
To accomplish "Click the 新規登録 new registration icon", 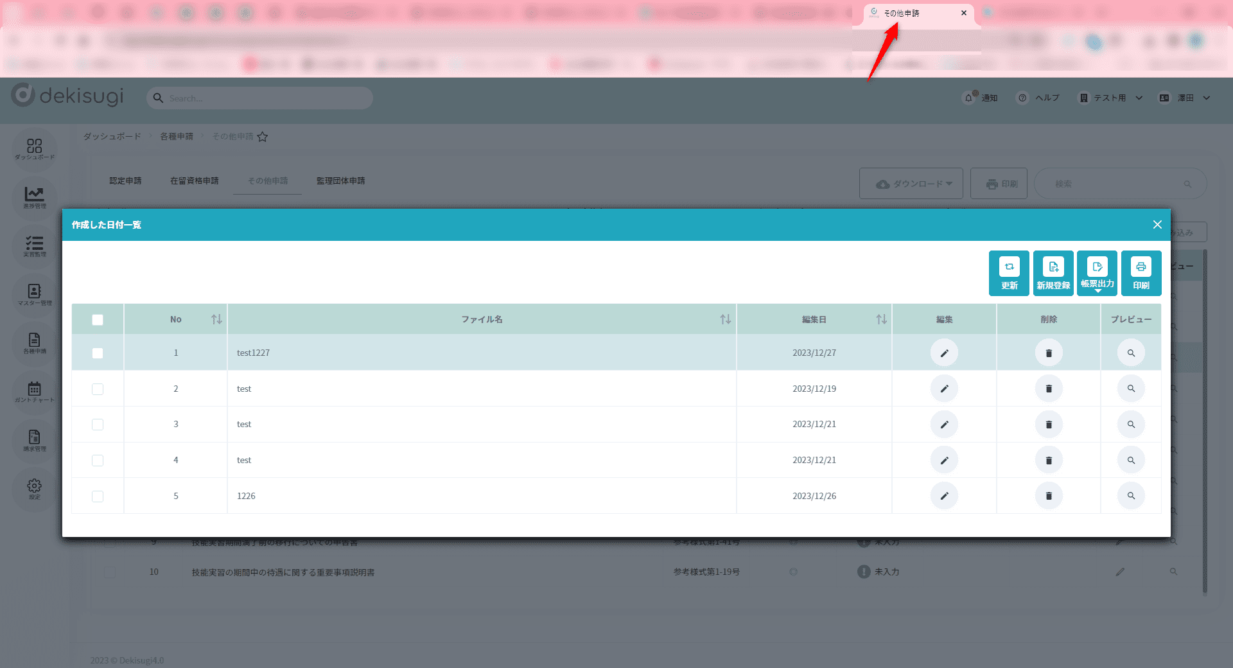I will (1053, 273).
